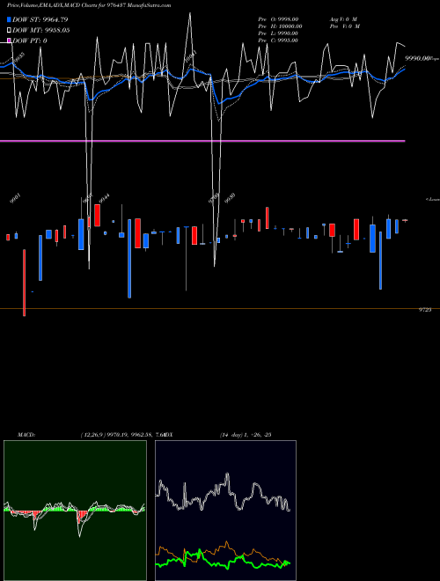Click the chart title mentioning MunafaSutra.com
The width and height of the screenshot is (440, 581).
coord(89,5)
